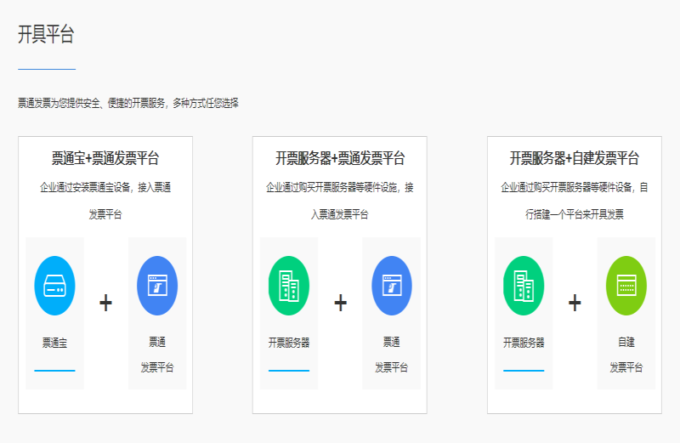680x443 pixels.
Task: Click 发票平台 label in the 票通宝 card
Action: 157,367
